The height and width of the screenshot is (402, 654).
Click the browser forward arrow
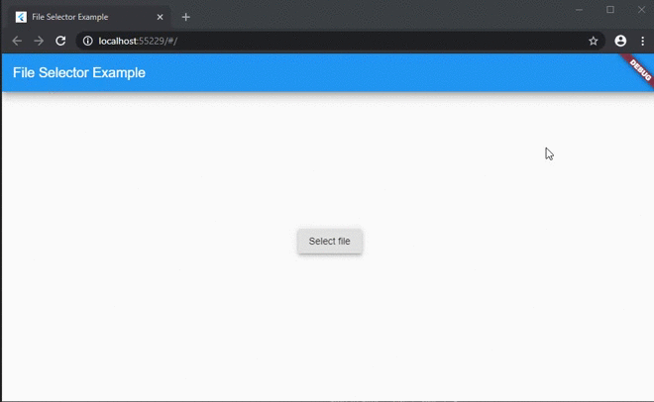pyautogui.click(x=39, y=41)
